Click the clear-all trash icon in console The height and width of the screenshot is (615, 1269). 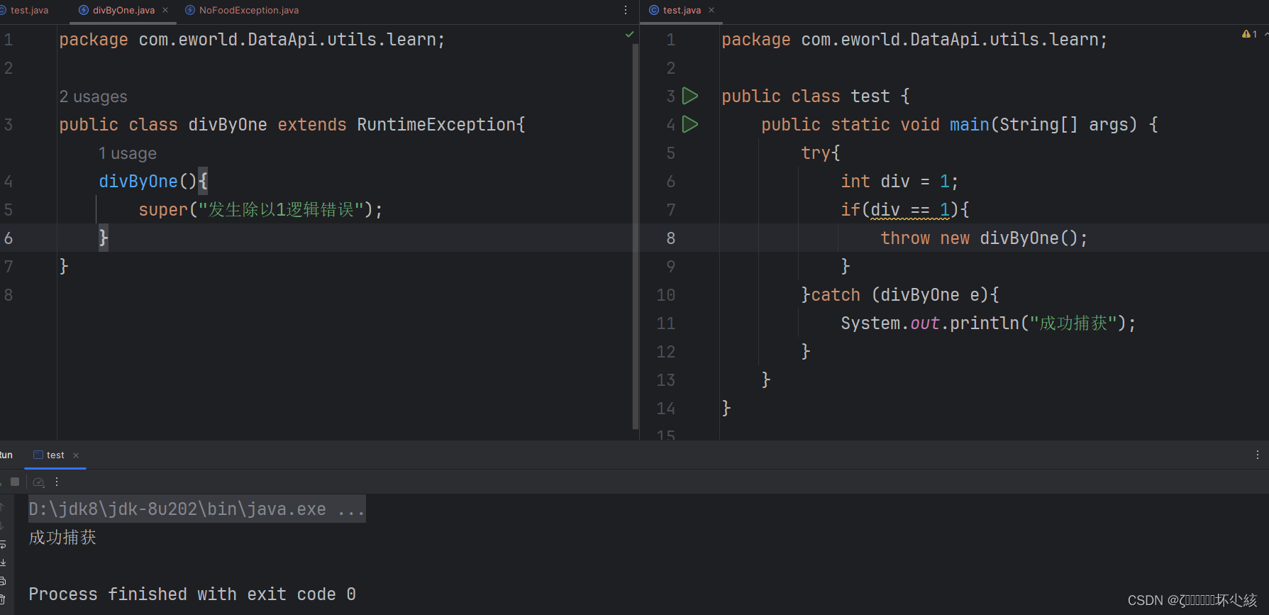tap(3, 599)
